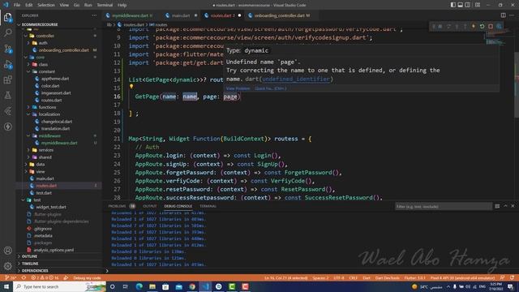Click errors and warnings count in status bar
Screen dimensions: 519x292
pyautogui.click(x=45, y=278)
